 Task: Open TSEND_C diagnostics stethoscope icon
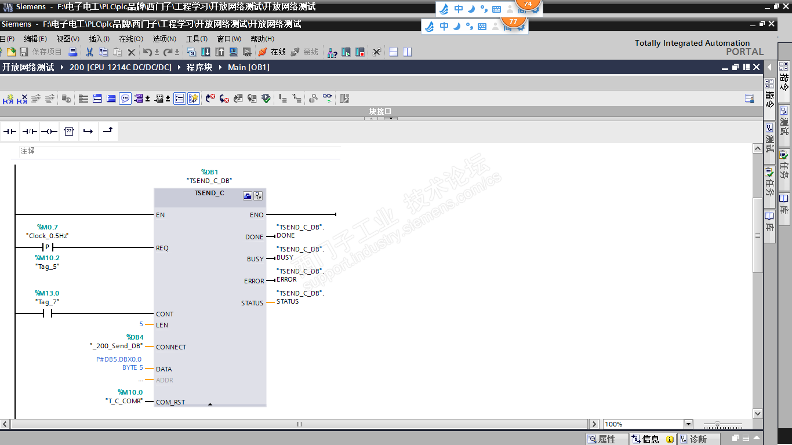tap(258, 196)
